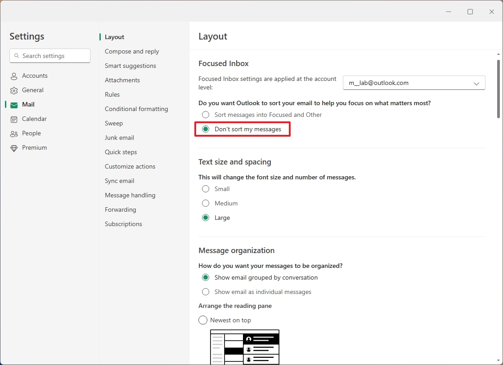Open Quick steps settings
503x365 pixels.
tap(121, 152)
